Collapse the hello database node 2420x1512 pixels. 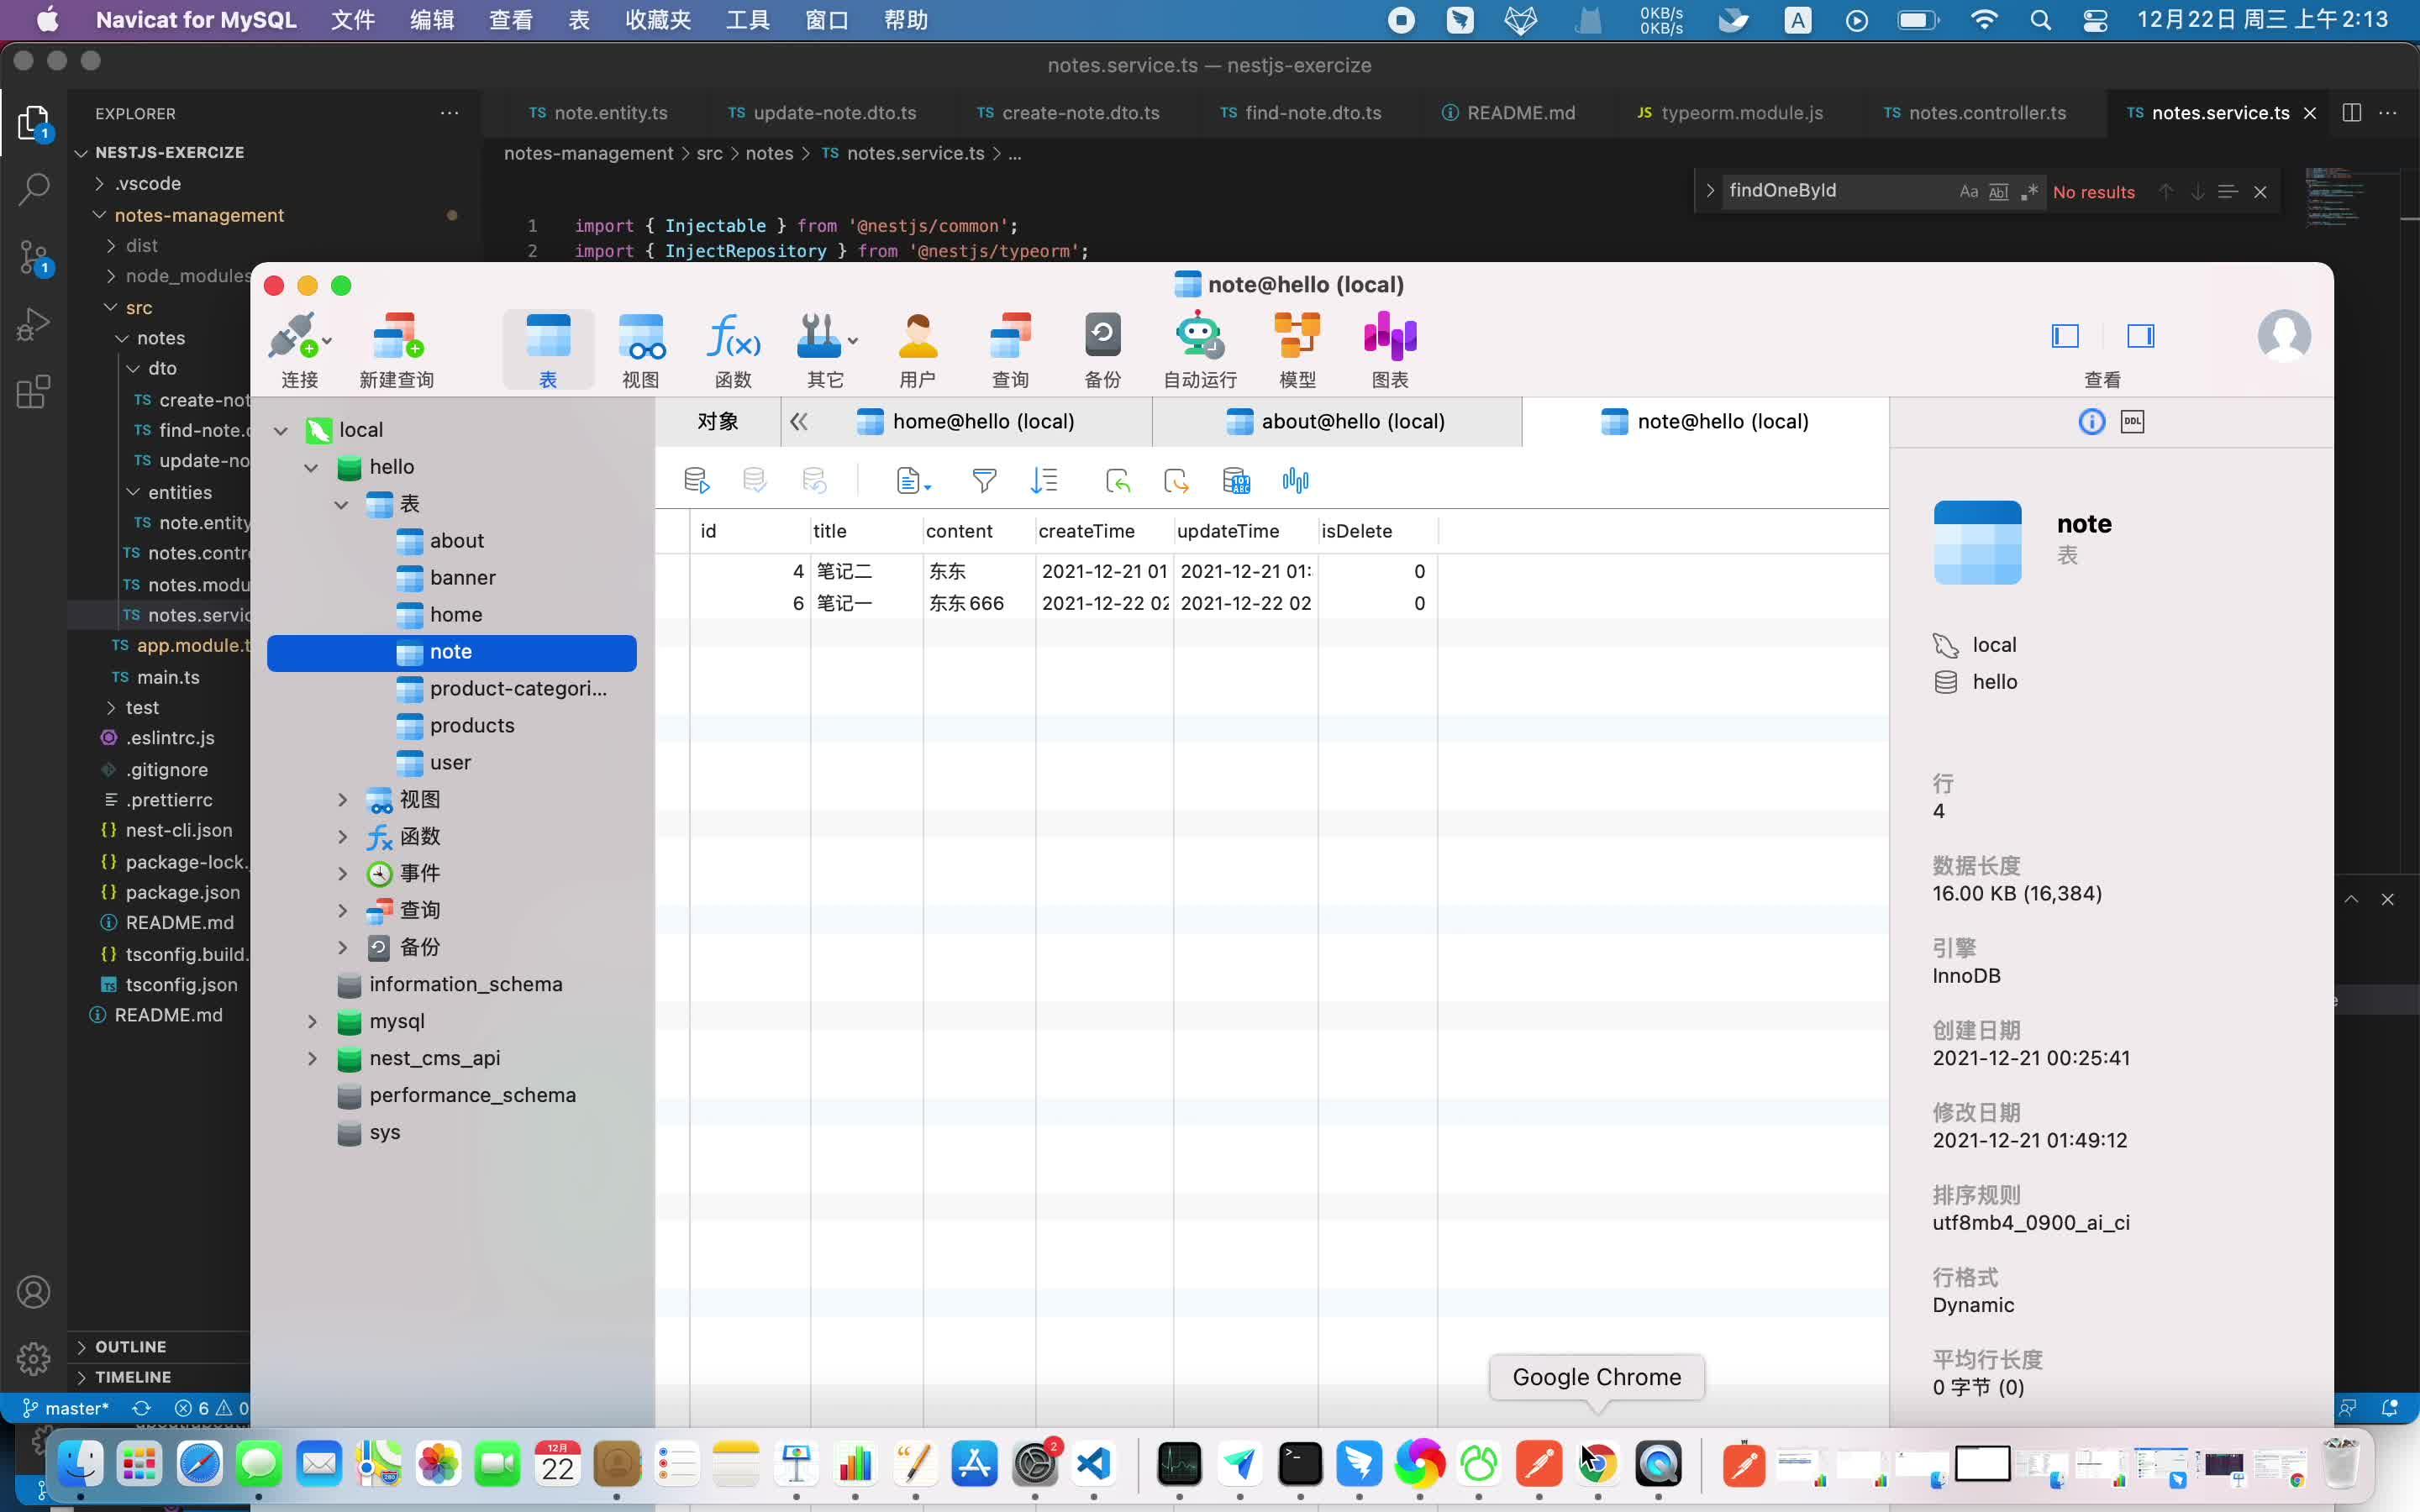tap(311, 467)
